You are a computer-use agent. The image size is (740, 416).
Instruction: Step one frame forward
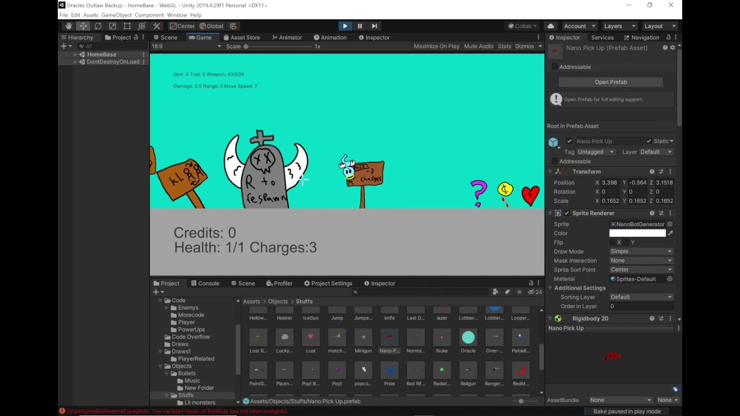[x=374, y=26]
